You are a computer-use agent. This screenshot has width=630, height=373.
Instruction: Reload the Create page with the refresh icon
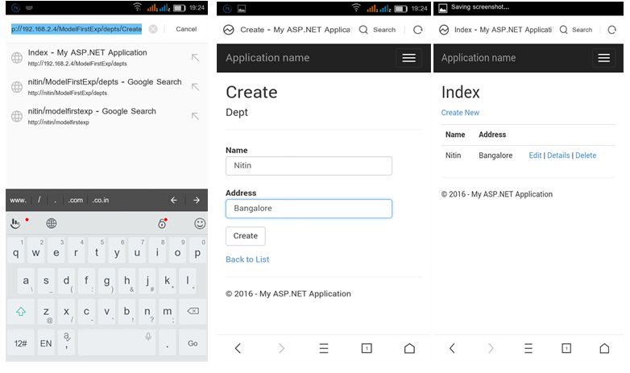pos(418,30)
